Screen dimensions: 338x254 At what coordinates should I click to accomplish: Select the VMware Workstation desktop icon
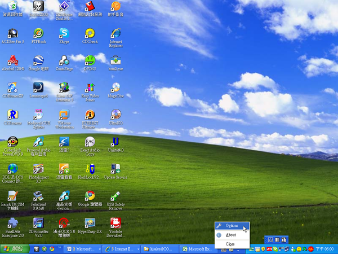[64, 120]
